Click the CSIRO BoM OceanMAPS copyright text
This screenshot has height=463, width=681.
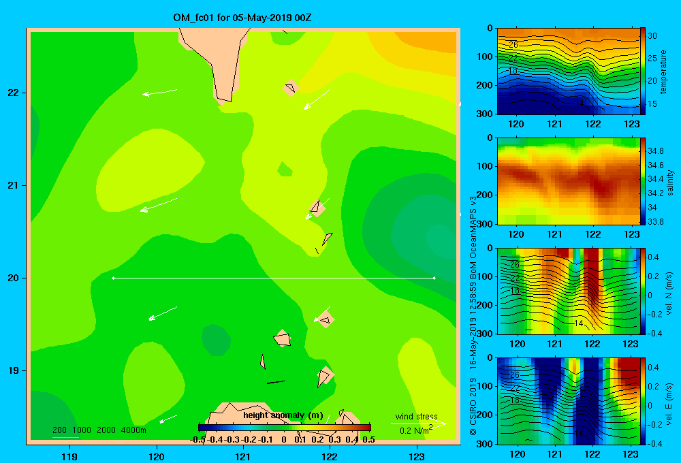coord(473,315)
